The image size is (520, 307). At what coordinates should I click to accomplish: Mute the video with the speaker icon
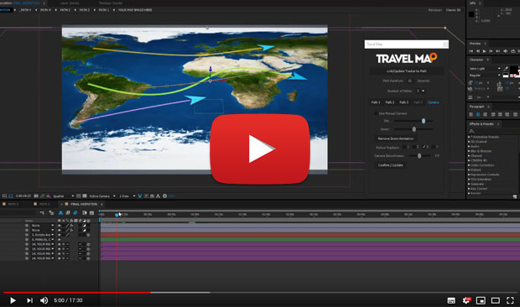(44, 300)
